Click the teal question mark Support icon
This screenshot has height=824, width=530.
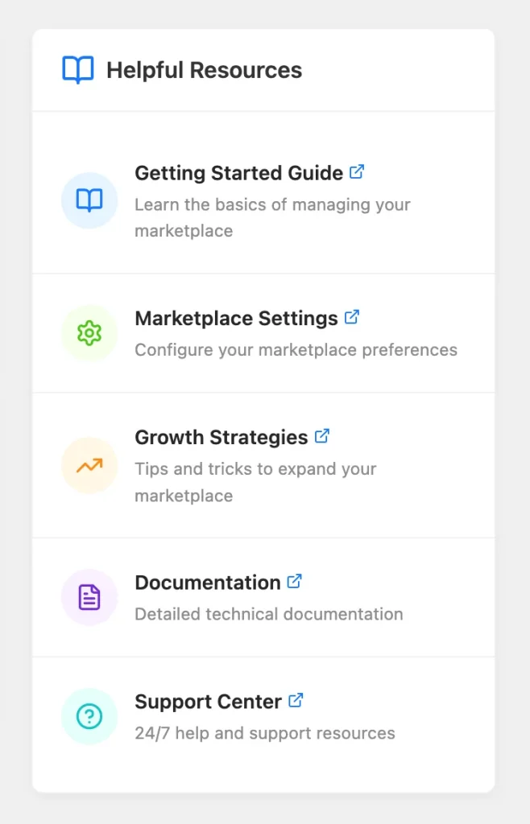(x=89, y=716)
